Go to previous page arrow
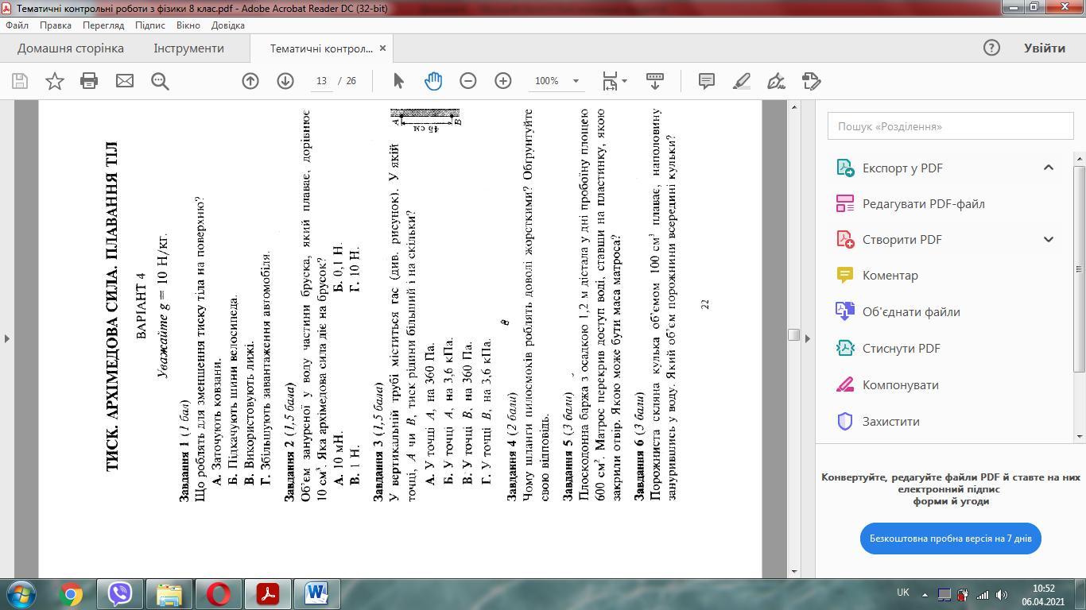 tap(250, 81)
